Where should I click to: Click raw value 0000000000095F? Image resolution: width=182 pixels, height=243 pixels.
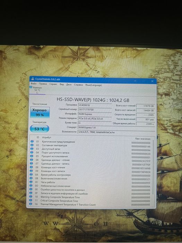coord(141,183)
